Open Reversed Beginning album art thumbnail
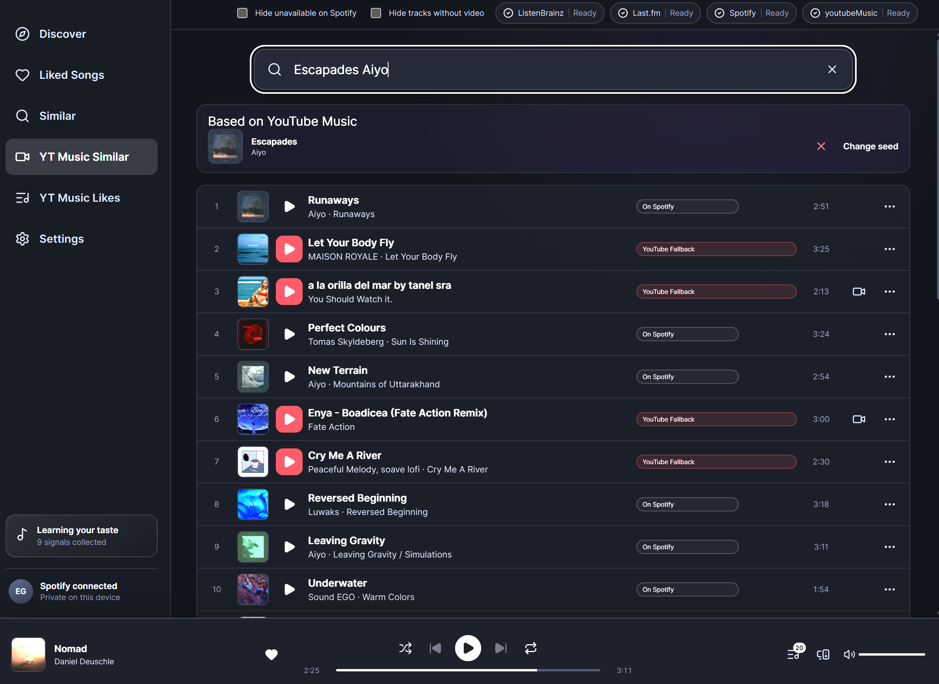This screenshot has width=939, height=684. point(253,504)
